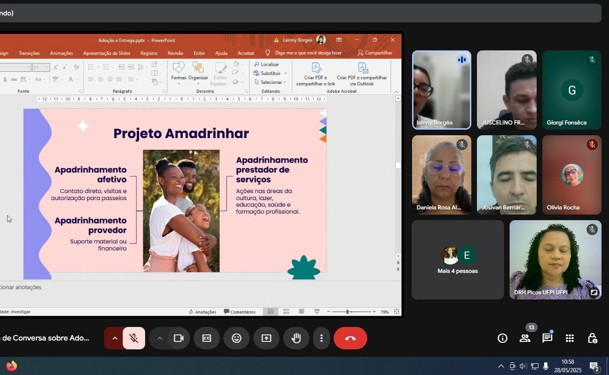
Task: Expand audio settings arrow beside microphone
Action: point(114,338)
